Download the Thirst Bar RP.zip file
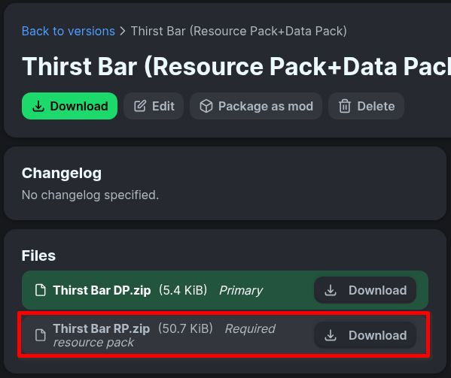Screen dimensions: 451x378 (x=365, y=335)
